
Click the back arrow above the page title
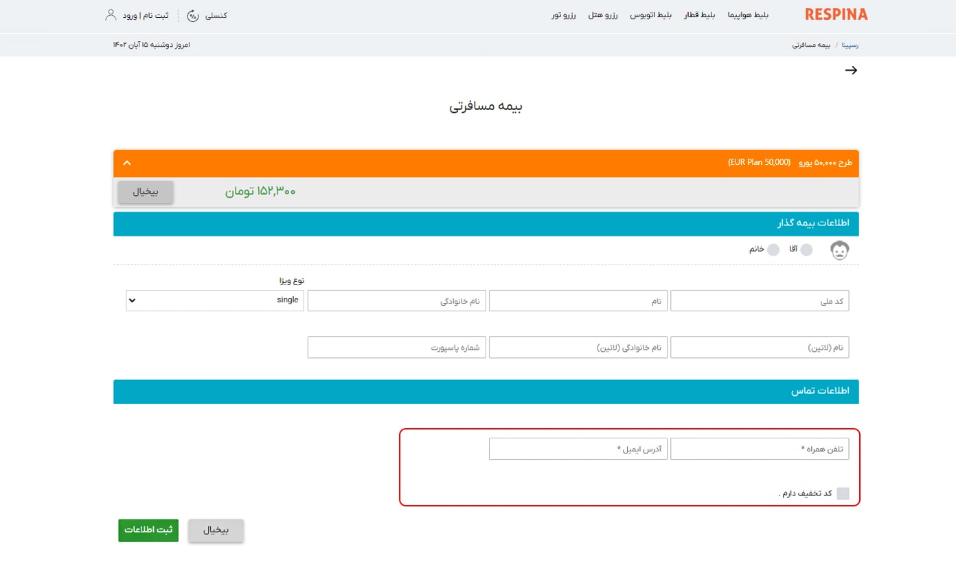click(851, 69)
